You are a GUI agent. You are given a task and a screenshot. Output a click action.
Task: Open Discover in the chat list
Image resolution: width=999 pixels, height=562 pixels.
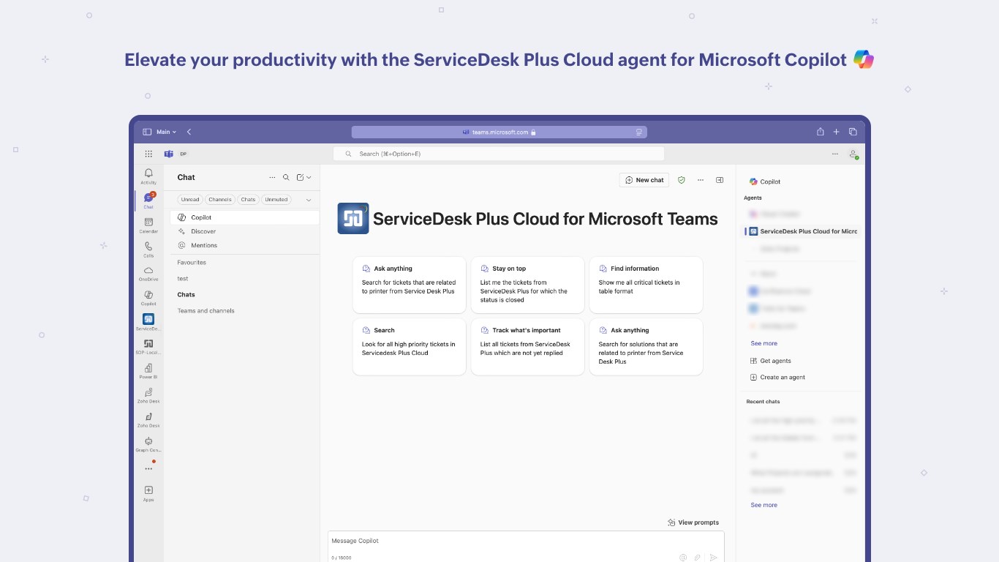coord(244,231)
